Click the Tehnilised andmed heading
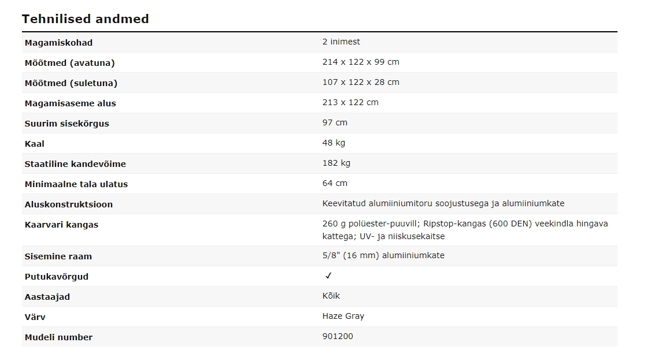Viewport: 647px width, 361px height. pyautogui.click(x=86, y=19)
